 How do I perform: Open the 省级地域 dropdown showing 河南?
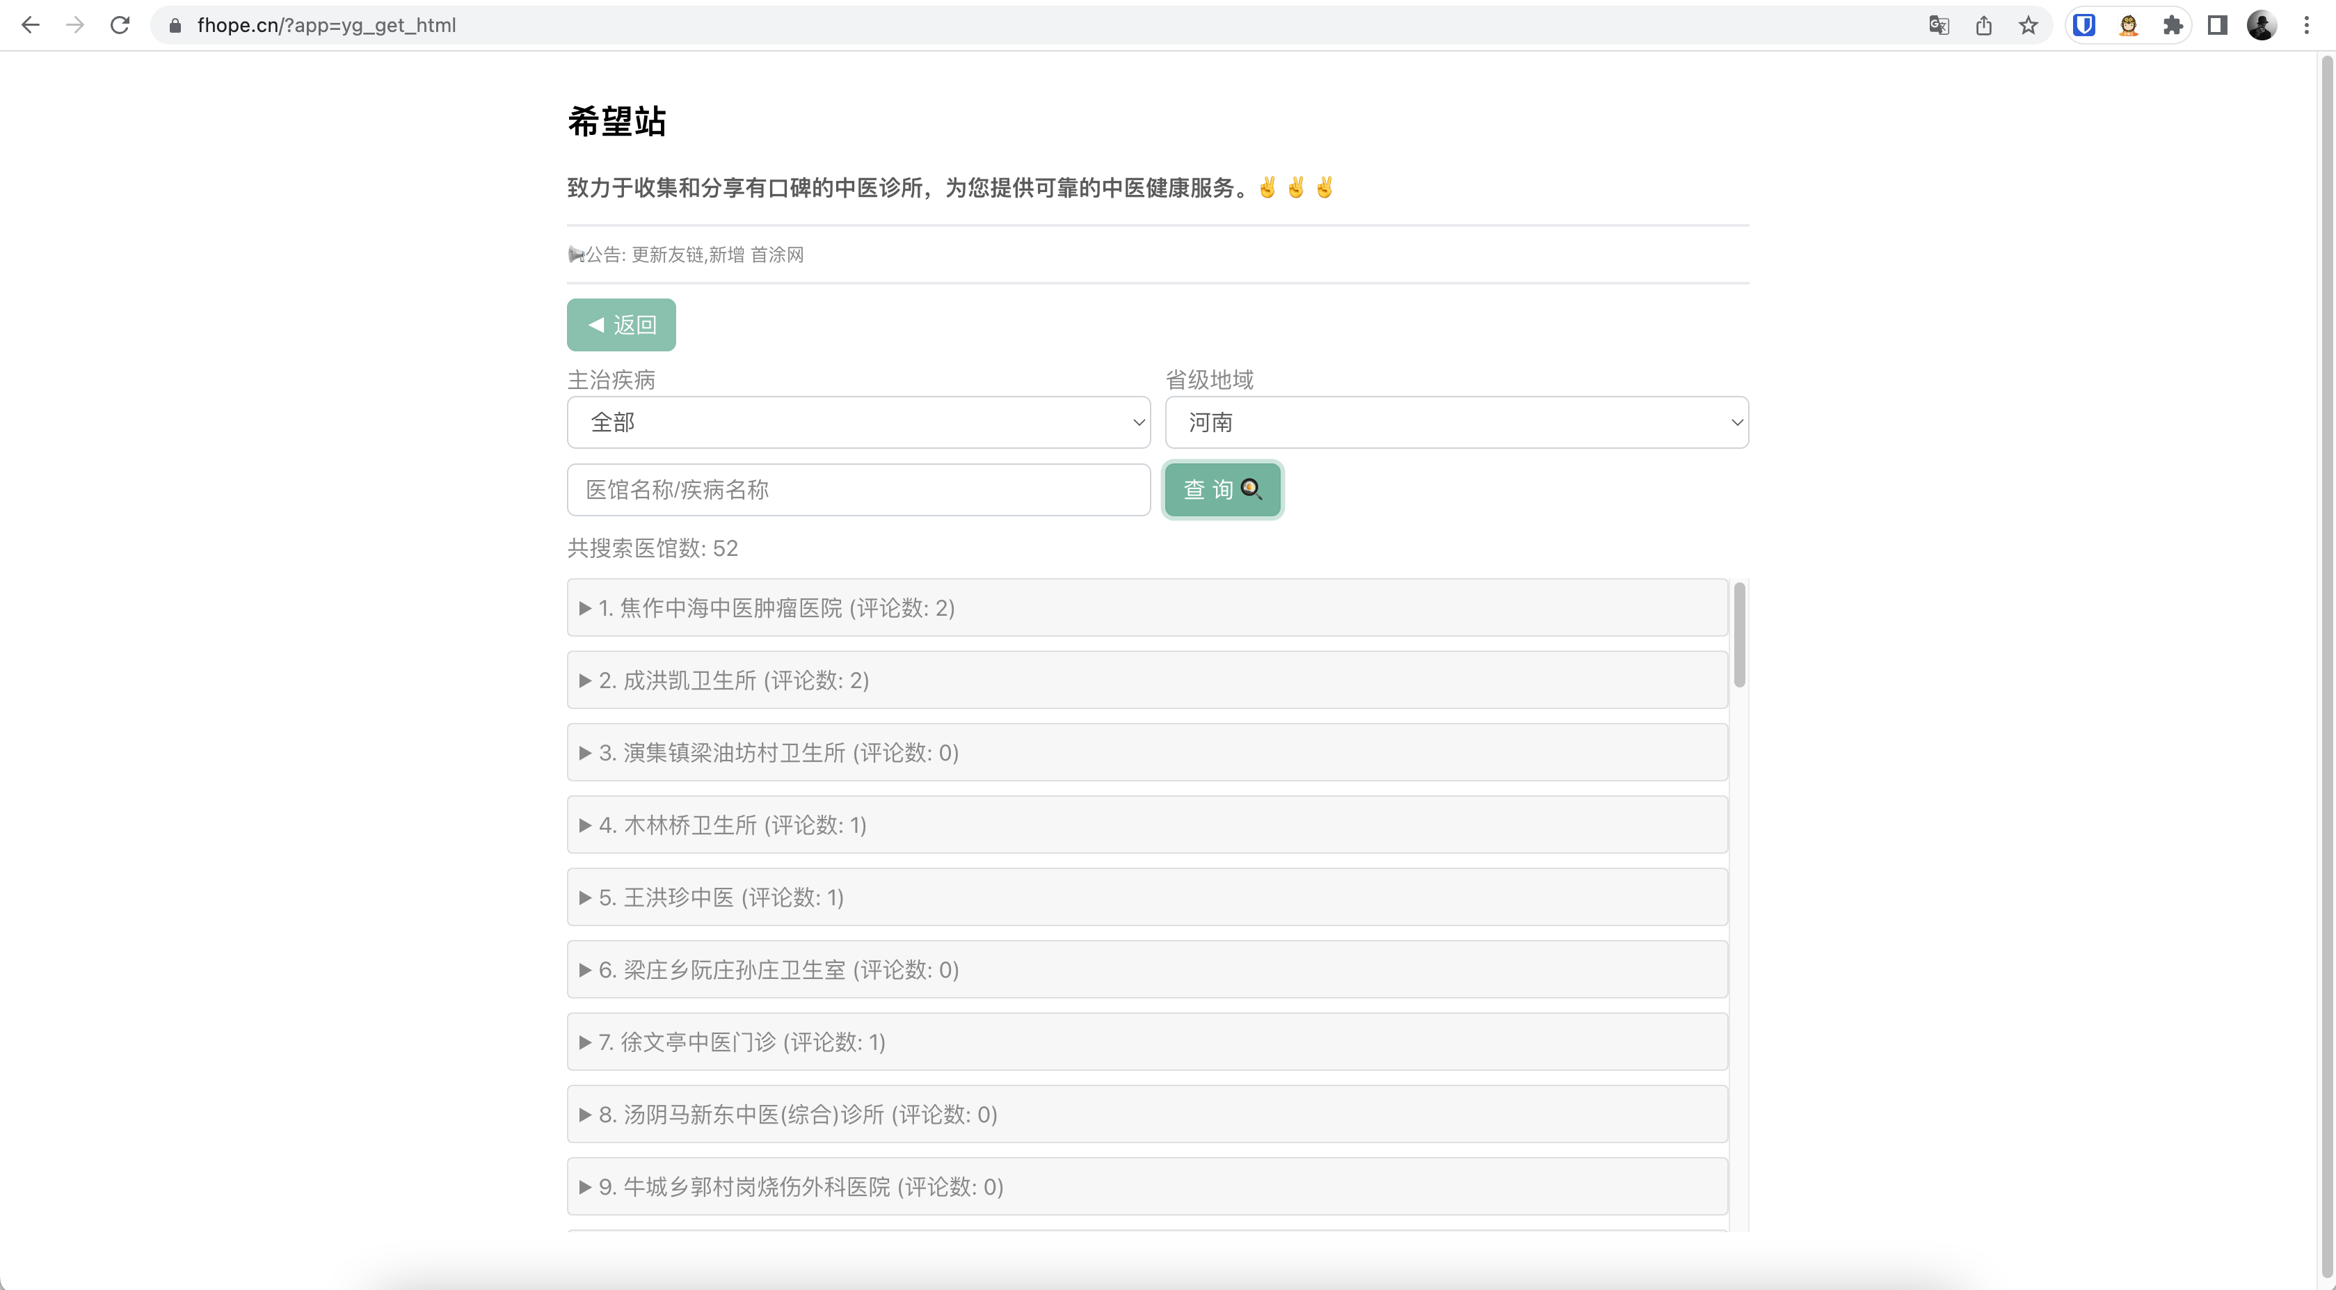click(x=1457, y=422)
